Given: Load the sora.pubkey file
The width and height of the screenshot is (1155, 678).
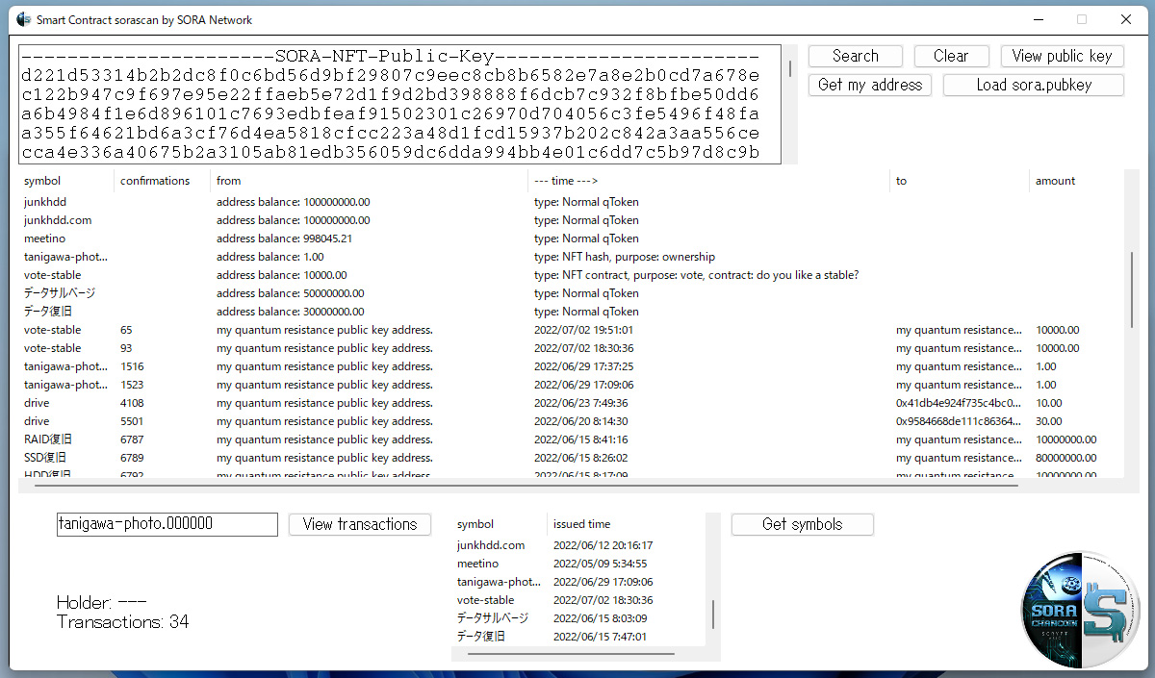Looking at the screenshot, I should [x=1034, y=85].
